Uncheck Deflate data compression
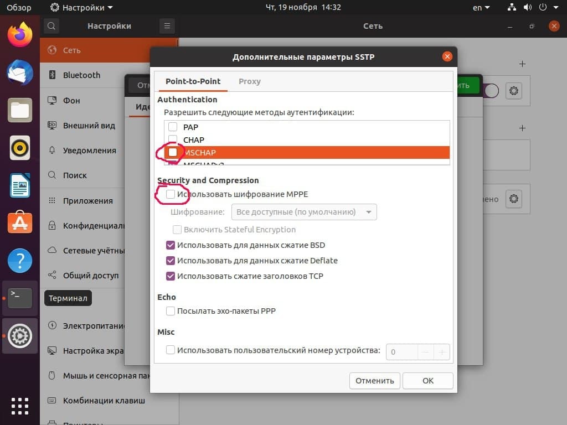 [x=171, y=261]
